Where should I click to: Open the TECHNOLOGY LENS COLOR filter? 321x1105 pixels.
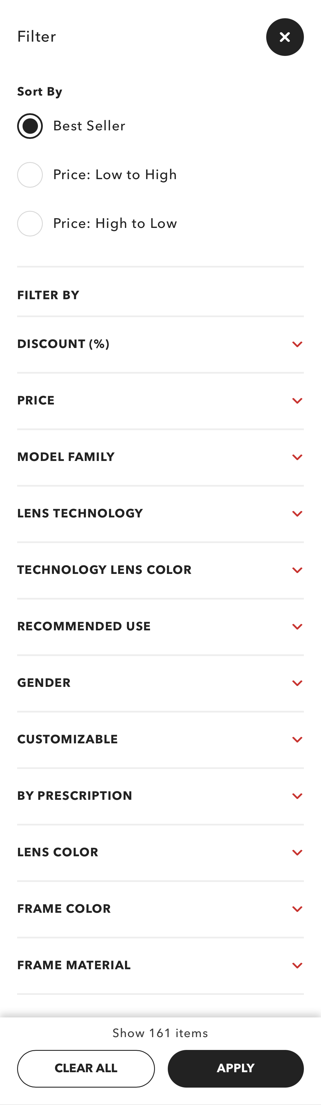pos(160,570)
